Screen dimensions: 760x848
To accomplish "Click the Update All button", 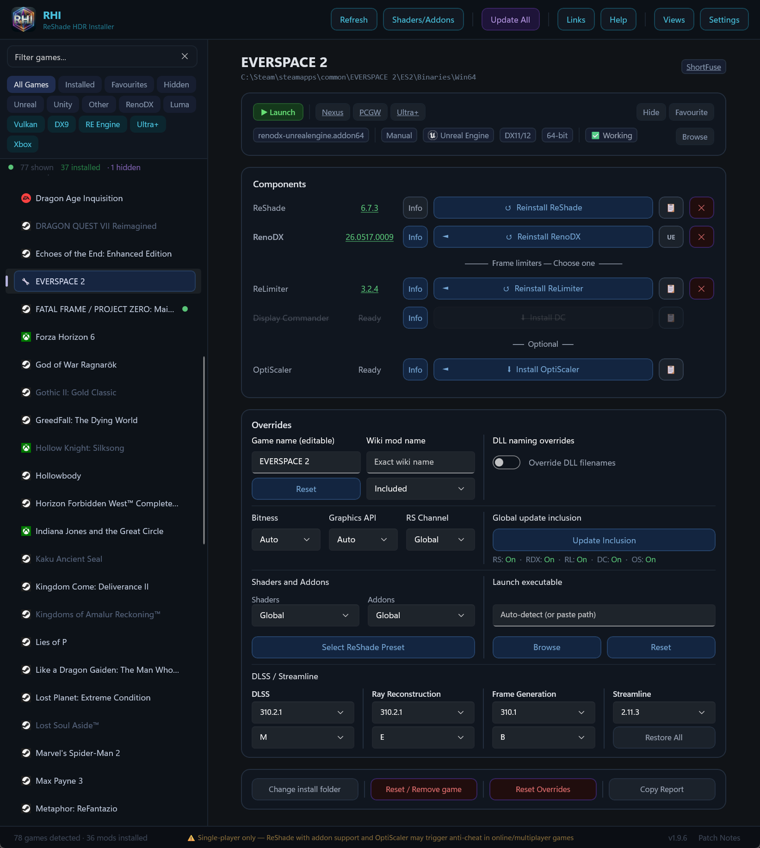I will (x=510, y=19).
